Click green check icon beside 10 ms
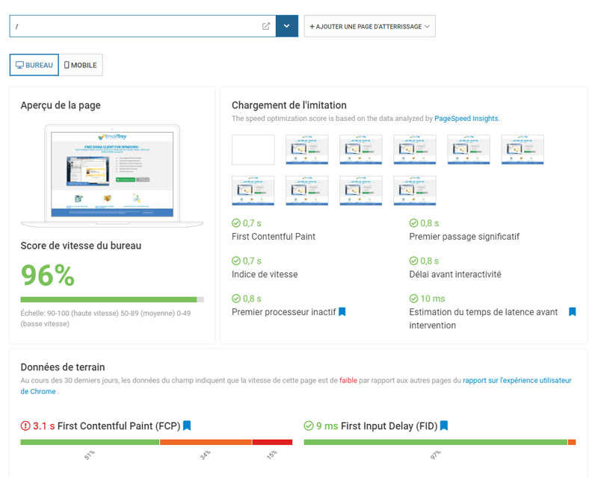Screen dimensions: 598x489 pos(413,299)
